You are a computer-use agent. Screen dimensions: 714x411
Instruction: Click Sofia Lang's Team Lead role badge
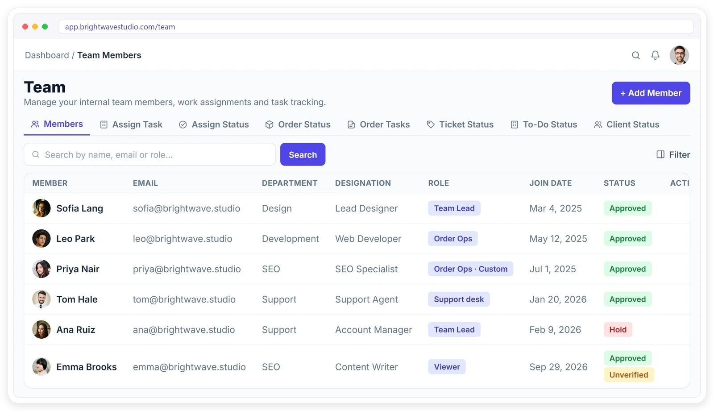454,208
